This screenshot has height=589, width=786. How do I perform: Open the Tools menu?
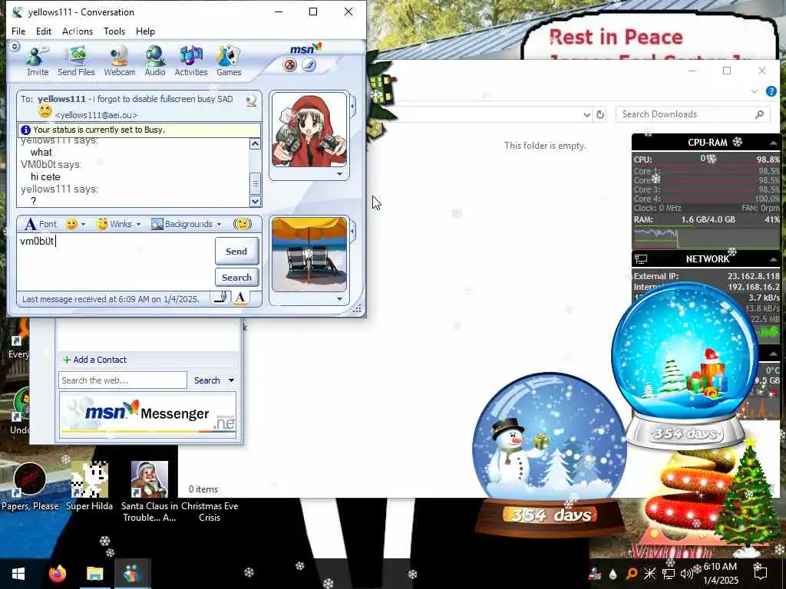[x=114, y=31]
